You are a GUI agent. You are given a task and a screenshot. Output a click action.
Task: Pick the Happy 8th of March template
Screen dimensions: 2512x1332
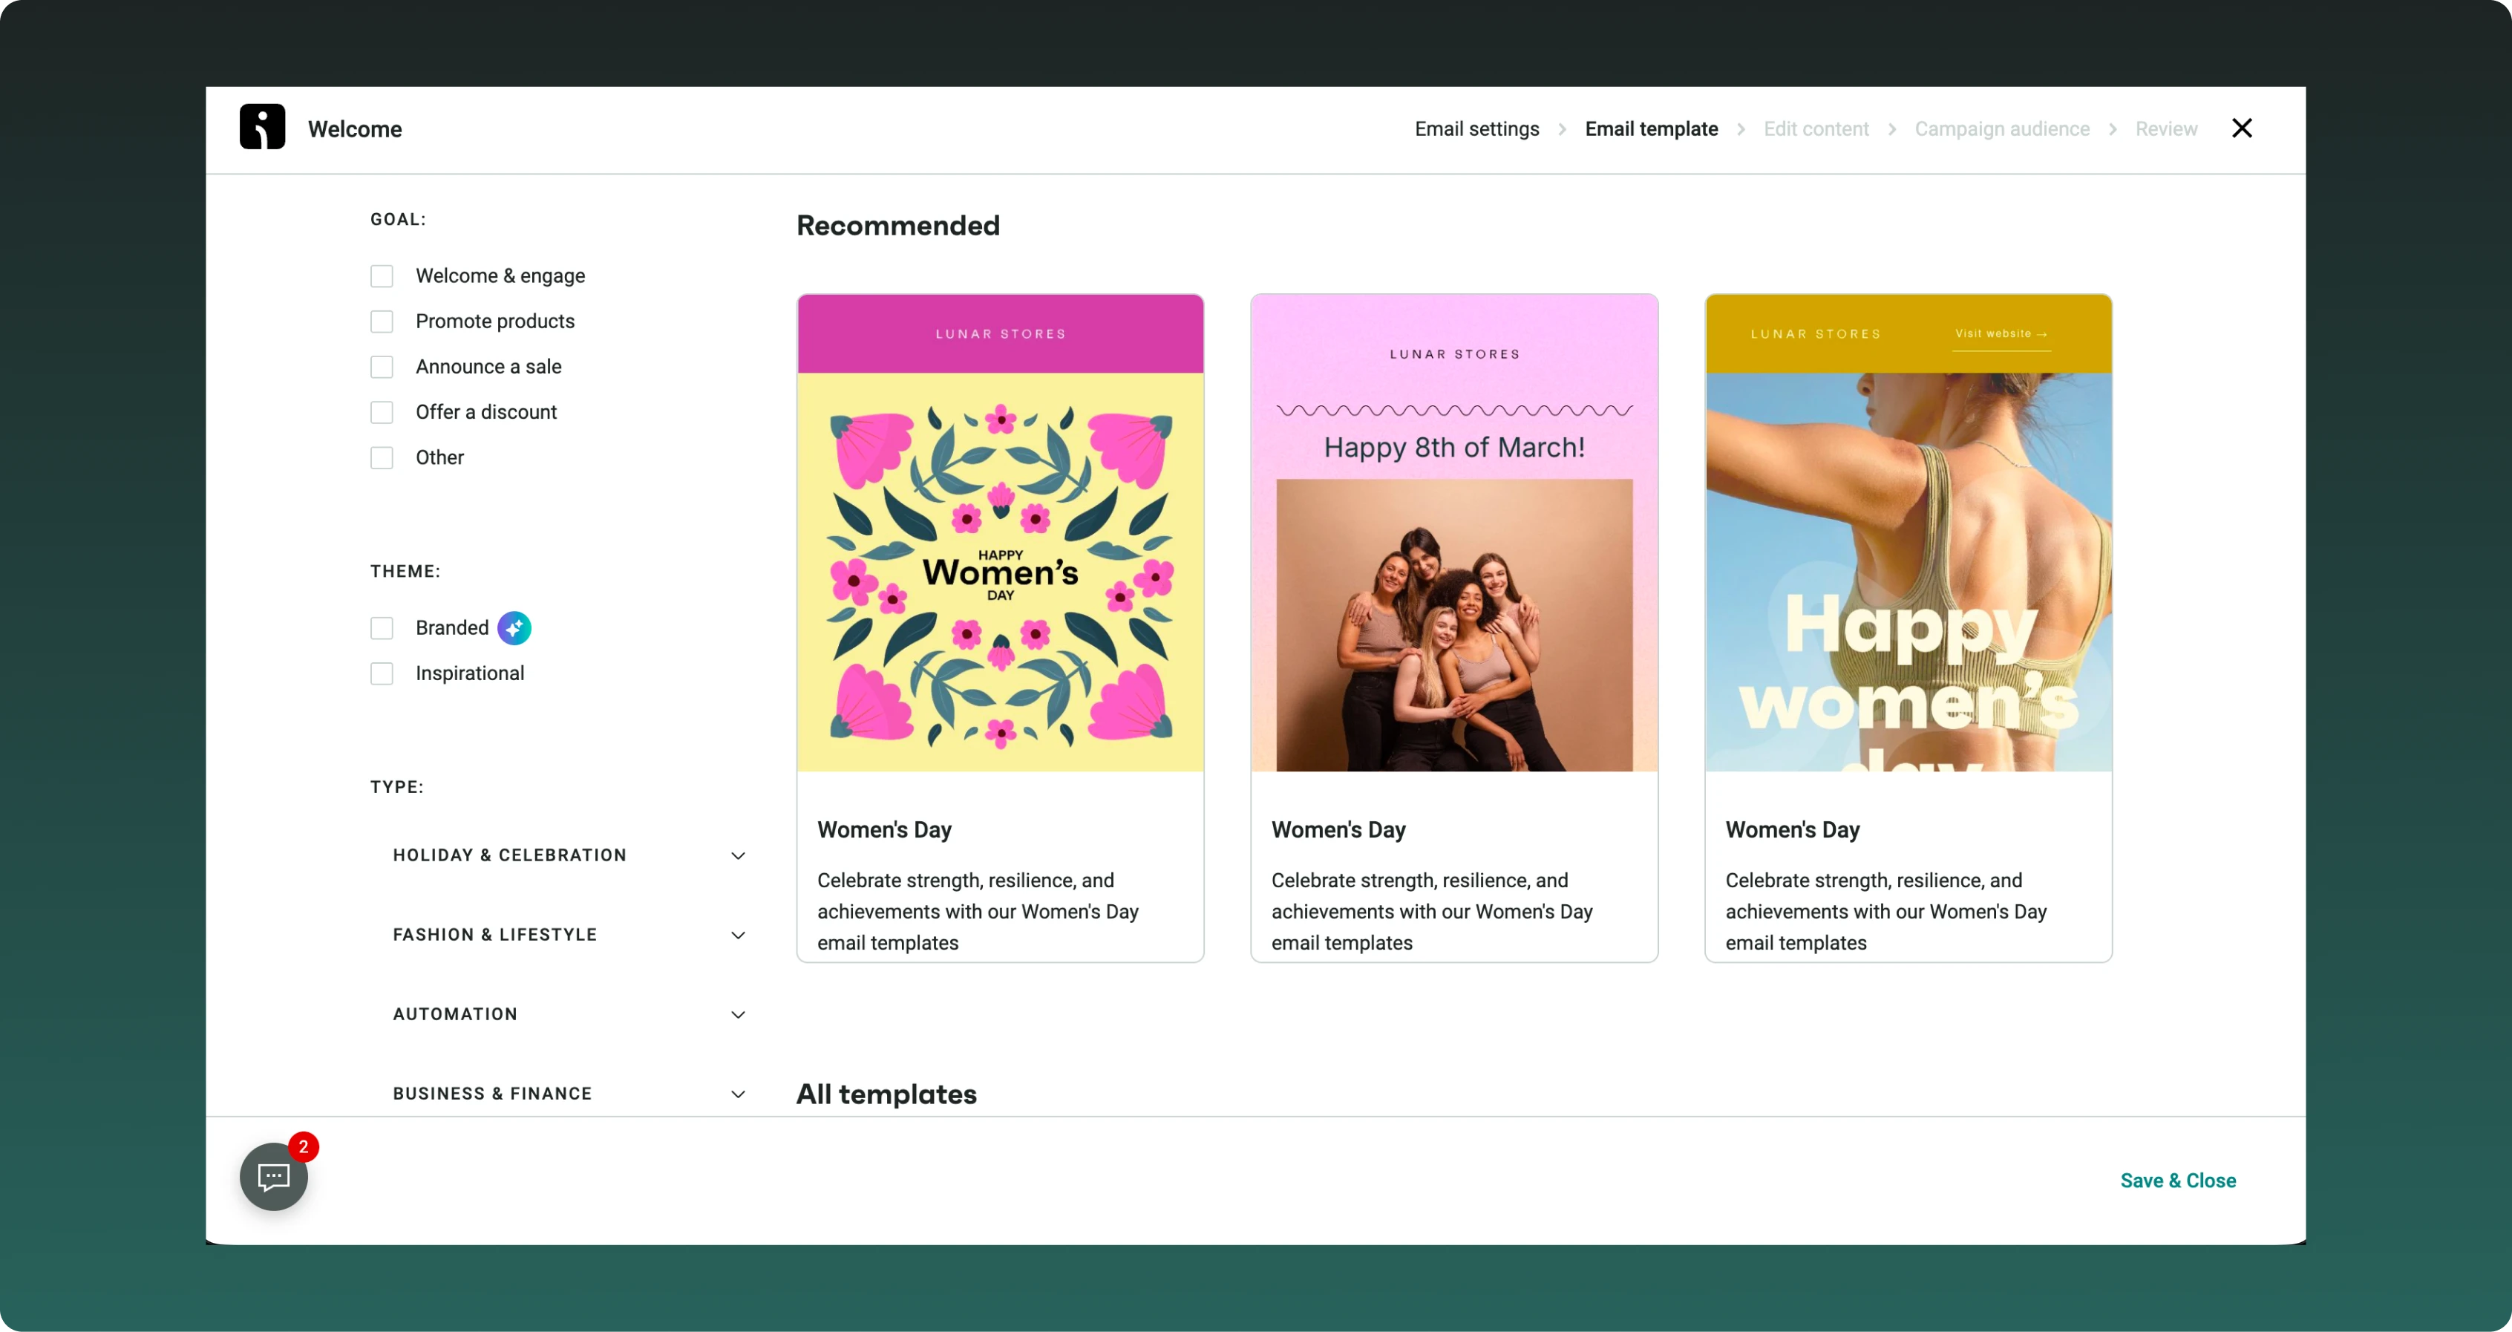[1454, 572]
